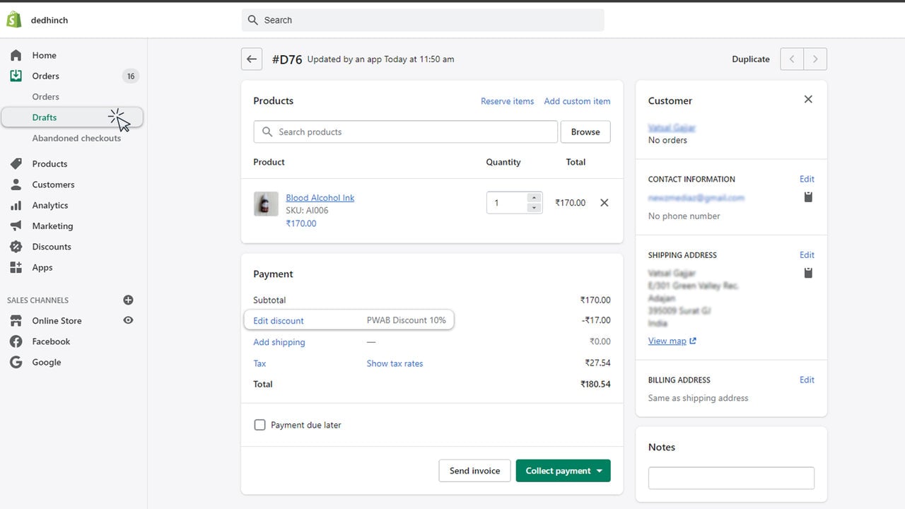
Task: View the Online Store with eye icon
Action: [128, 320]
